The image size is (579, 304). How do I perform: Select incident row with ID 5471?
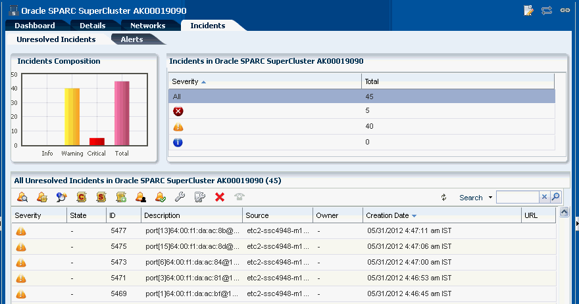284,278
